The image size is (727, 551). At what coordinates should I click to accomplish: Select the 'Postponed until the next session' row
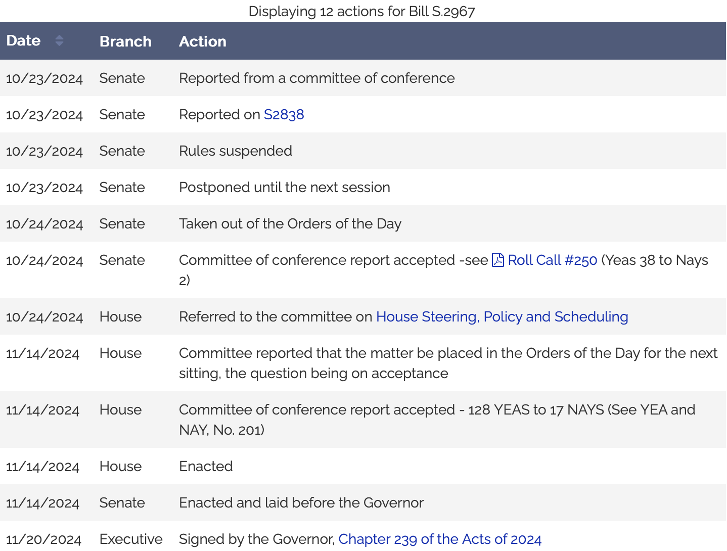(x=284, y=188)
